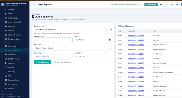Open voucher PAY/2026-27/00034 link

[136, 91]
